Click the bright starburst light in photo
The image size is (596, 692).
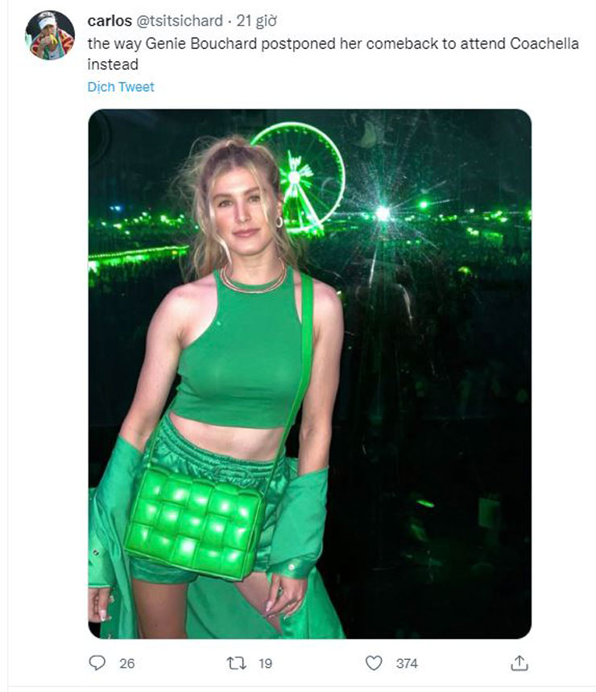click(x=382, y=213)
